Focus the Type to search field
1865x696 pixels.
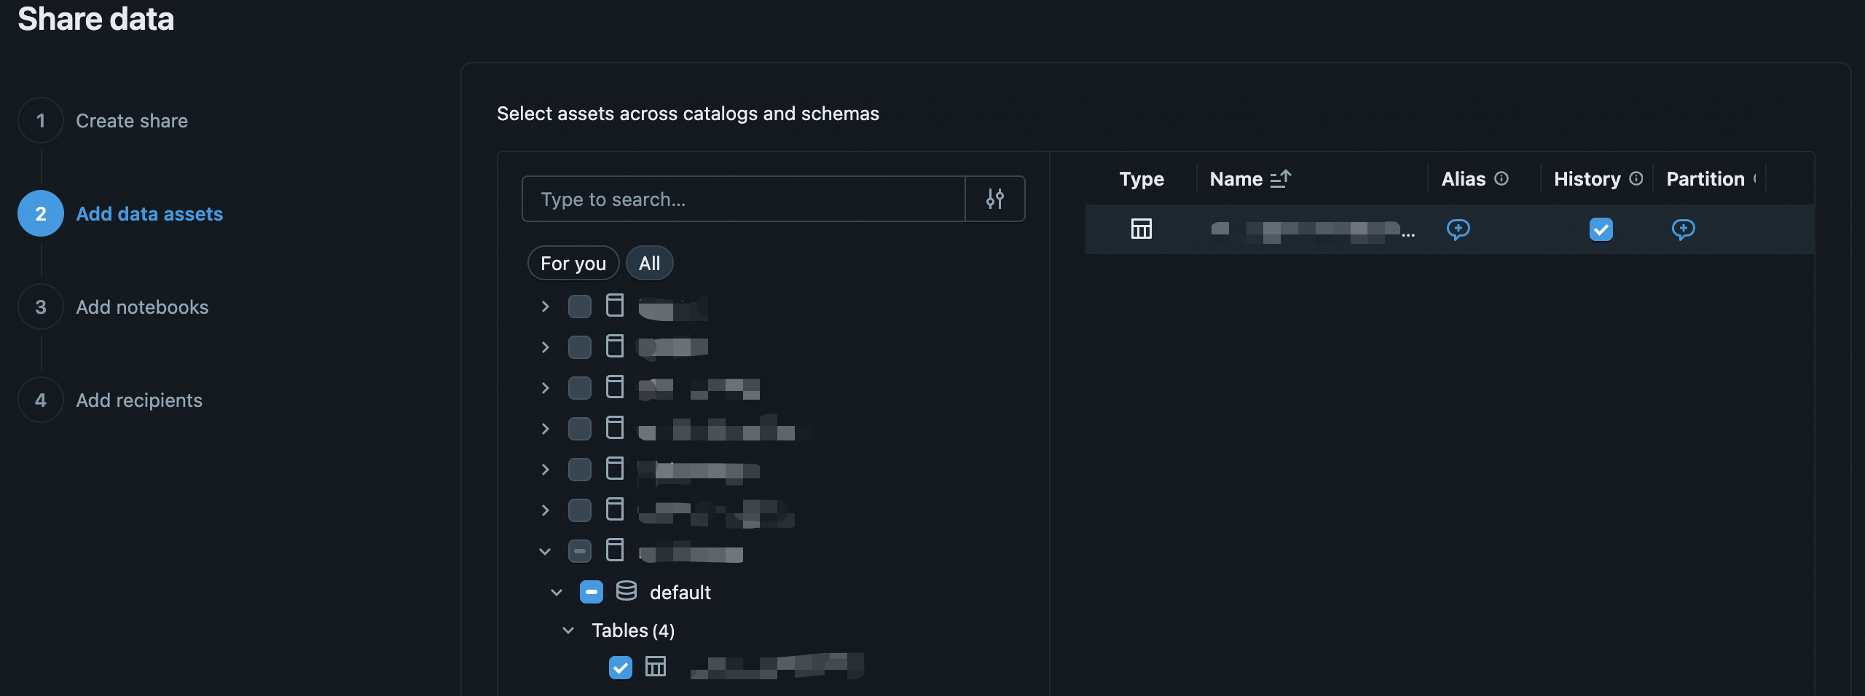744,199
